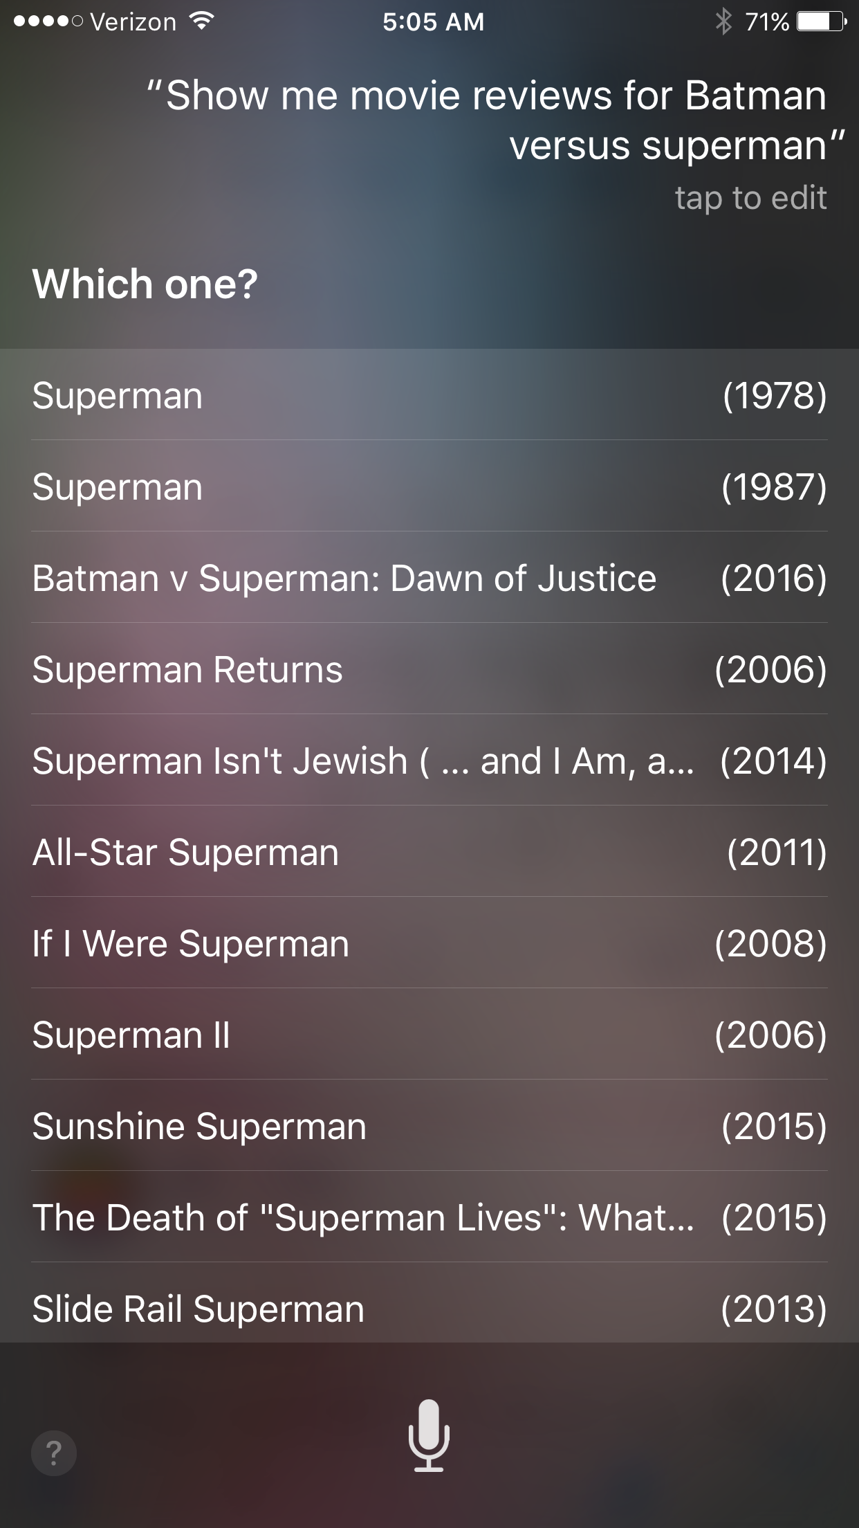Viewport: 859px width, 1528px height.
Task: Tap the Wi-Fi signal icon
Action: (201, 21)
